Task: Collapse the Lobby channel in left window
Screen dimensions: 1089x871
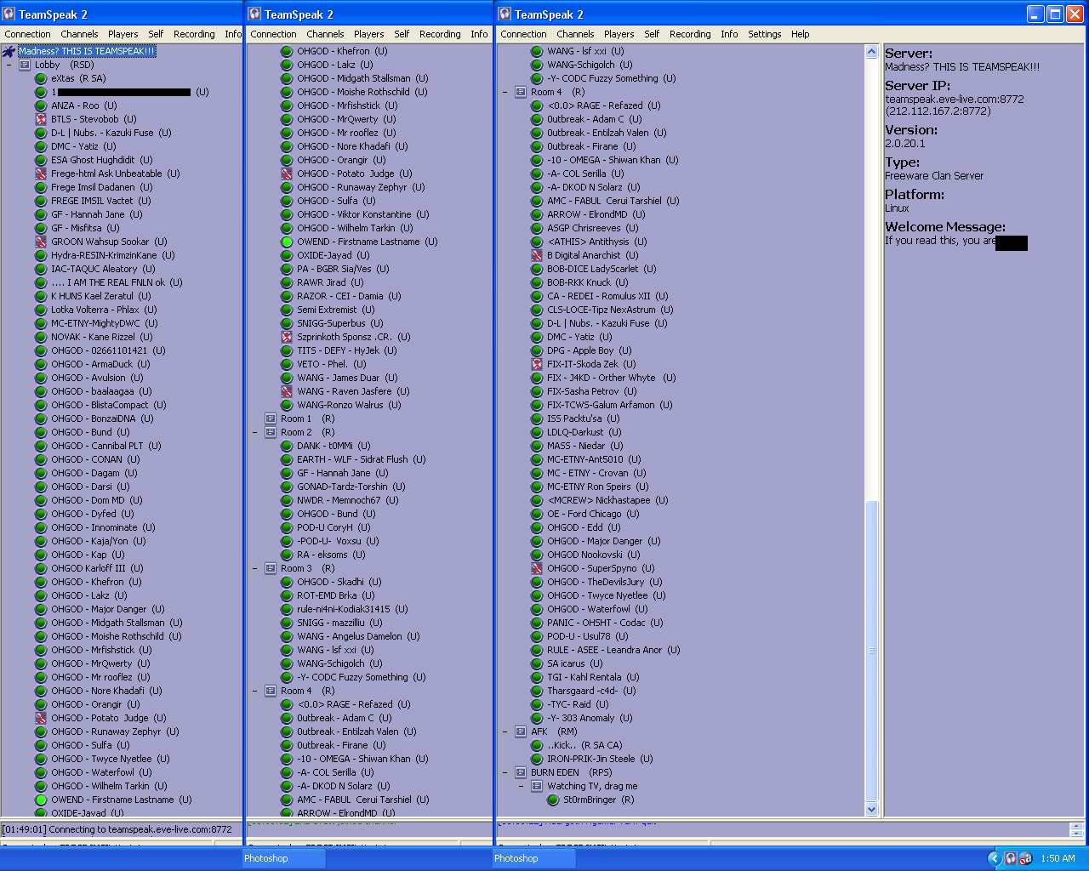Action: (9, 65)
